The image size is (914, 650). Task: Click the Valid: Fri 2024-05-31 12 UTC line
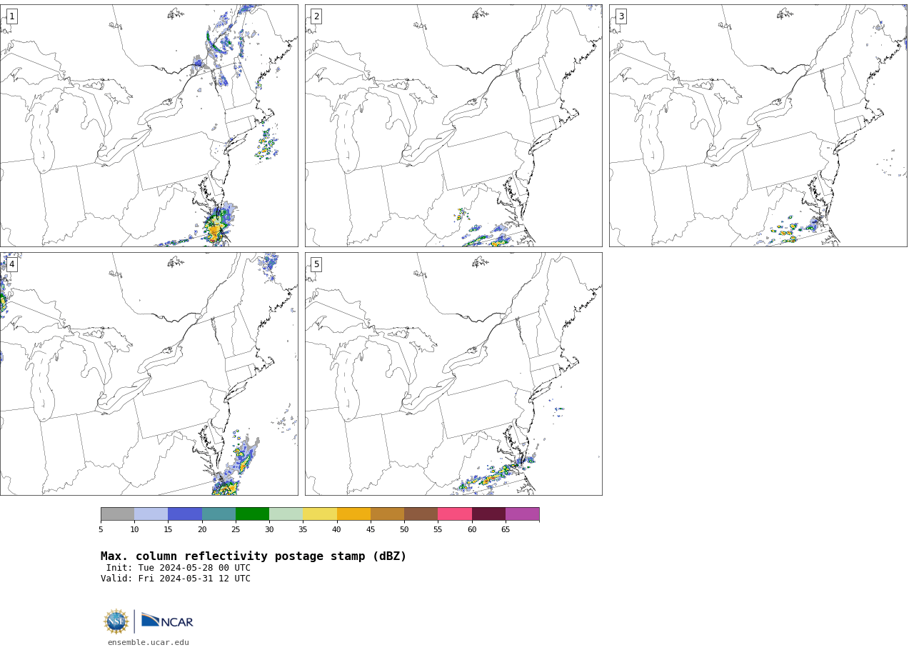coord(176,579)
